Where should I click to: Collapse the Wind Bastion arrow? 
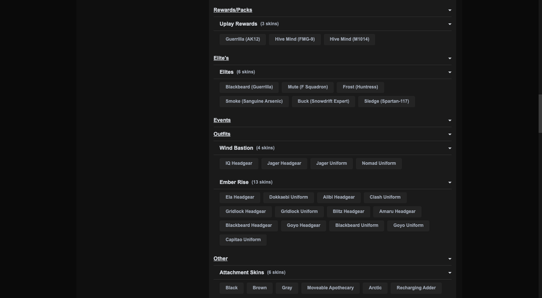450,148
